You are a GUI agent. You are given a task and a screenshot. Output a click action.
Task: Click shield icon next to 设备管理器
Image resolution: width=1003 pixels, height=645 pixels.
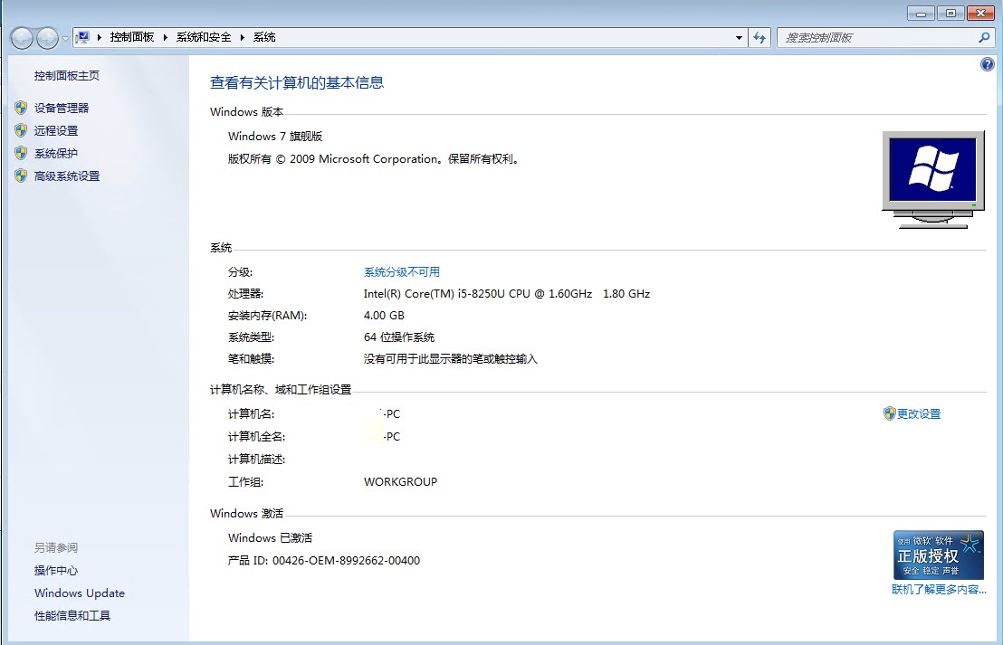21,108
